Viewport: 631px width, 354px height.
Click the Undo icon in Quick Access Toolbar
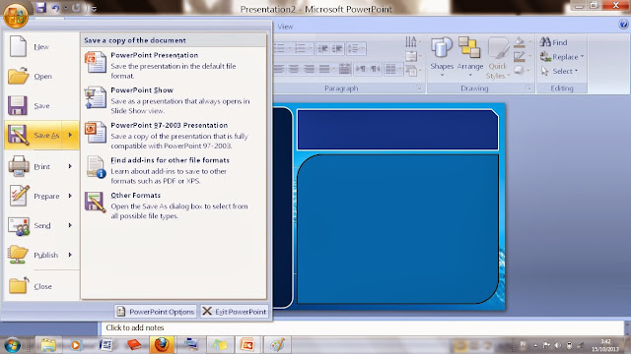(55, 8)
